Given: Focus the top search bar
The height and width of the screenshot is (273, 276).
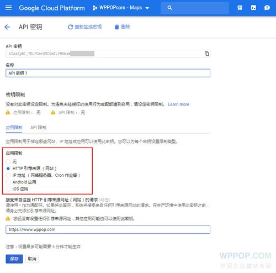Looking at the screenshot, I should click(195, 8).
